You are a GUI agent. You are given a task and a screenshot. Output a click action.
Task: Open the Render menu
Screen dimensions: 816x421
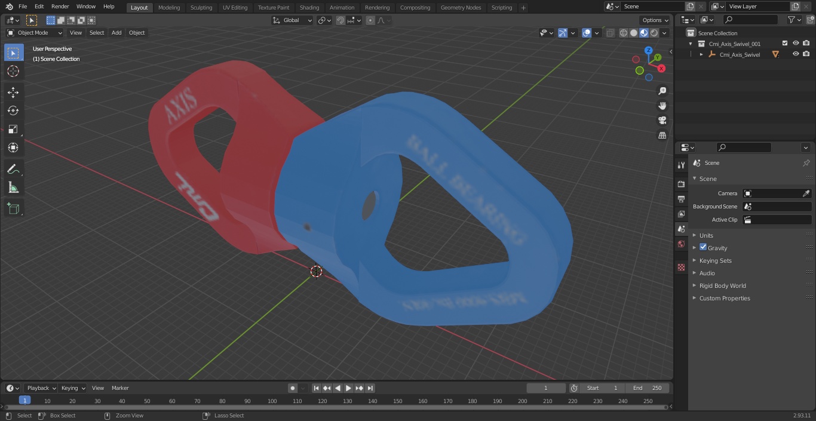[60, 7]
